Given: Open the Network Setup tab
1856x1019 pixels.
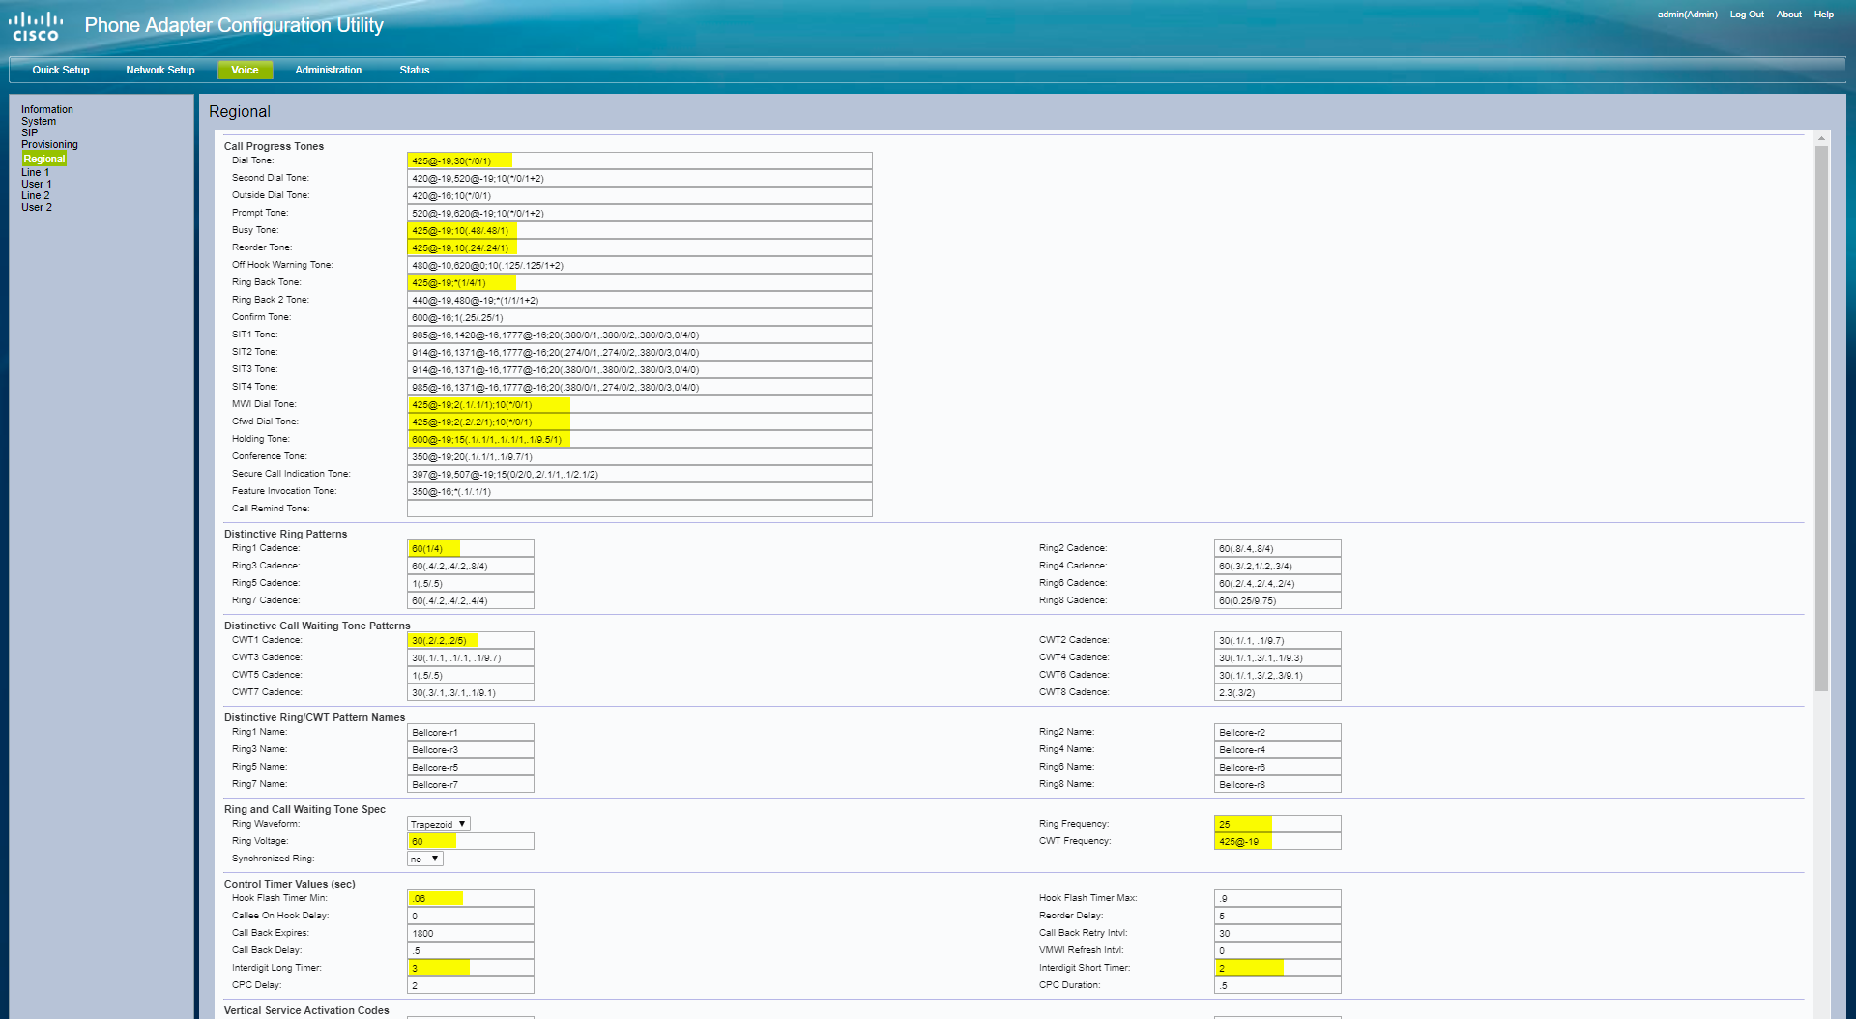Looking at the screenshot, I should (x=160, y=70).
